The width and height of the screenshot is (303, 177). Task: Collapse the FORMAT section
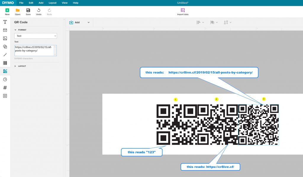pos(15,30)
